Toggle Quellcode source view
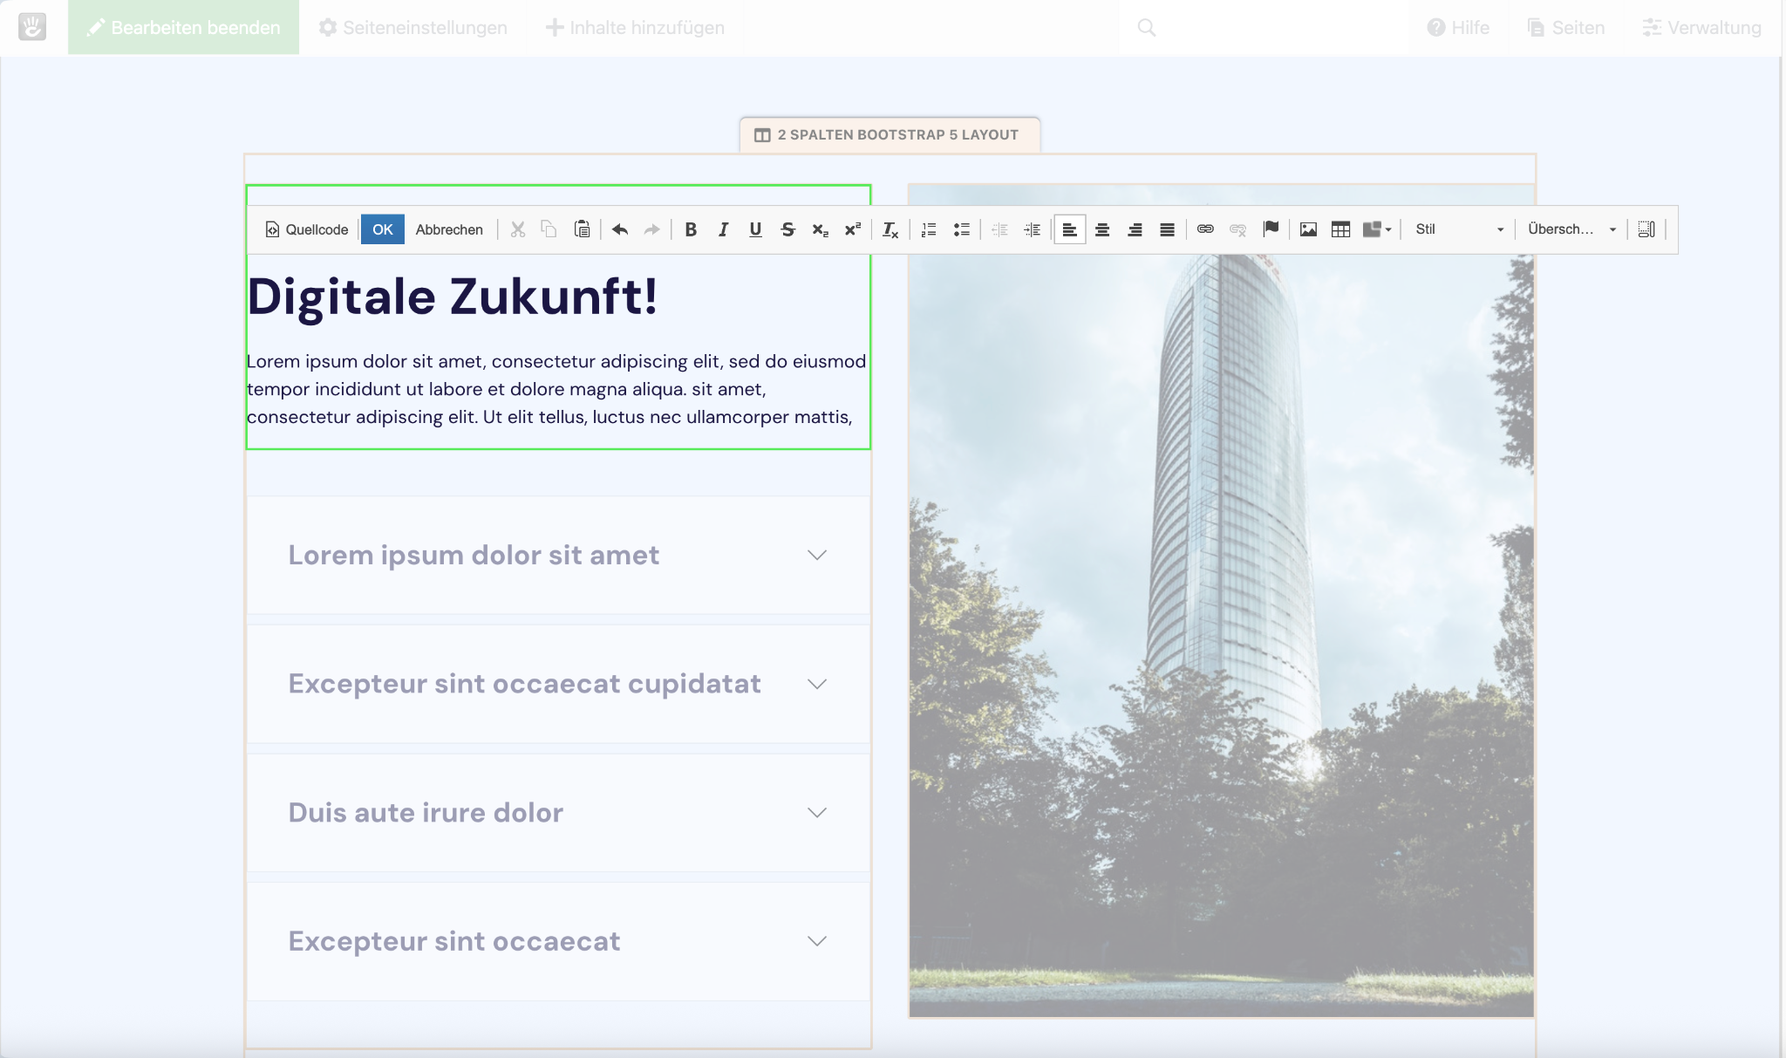This screenshot has height=1058, width=1786. coord(307,229)
